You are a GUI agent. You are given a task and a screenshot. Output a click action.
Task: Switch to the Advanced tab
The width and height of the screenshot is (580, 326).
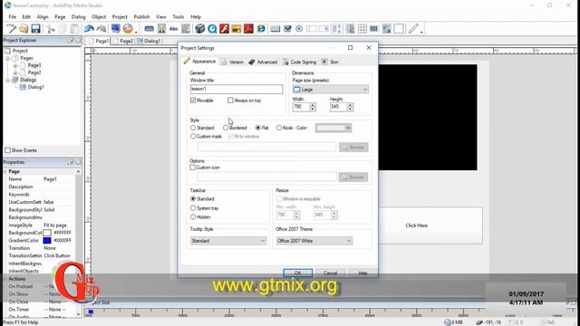coord(263,62)
